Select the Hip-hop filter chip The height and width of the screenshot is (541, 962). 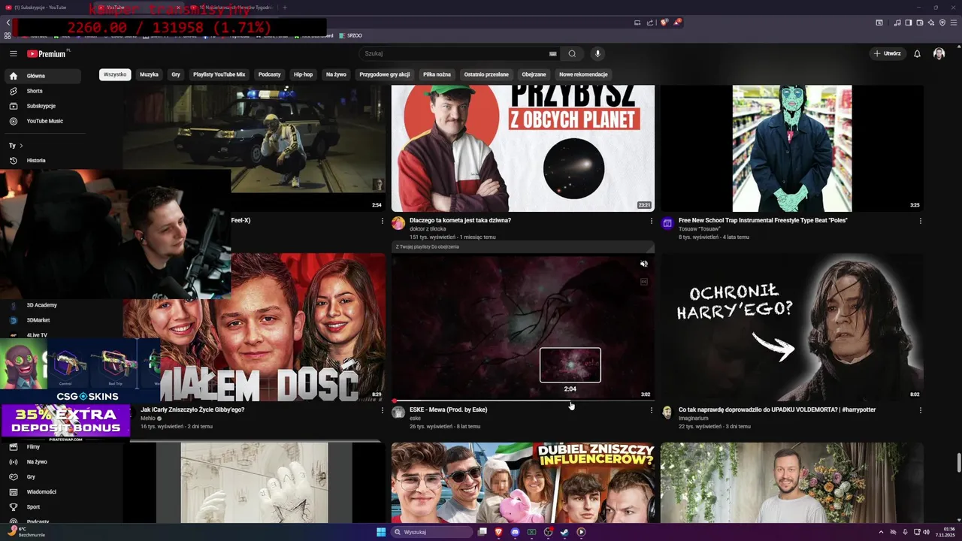[303, 74]
